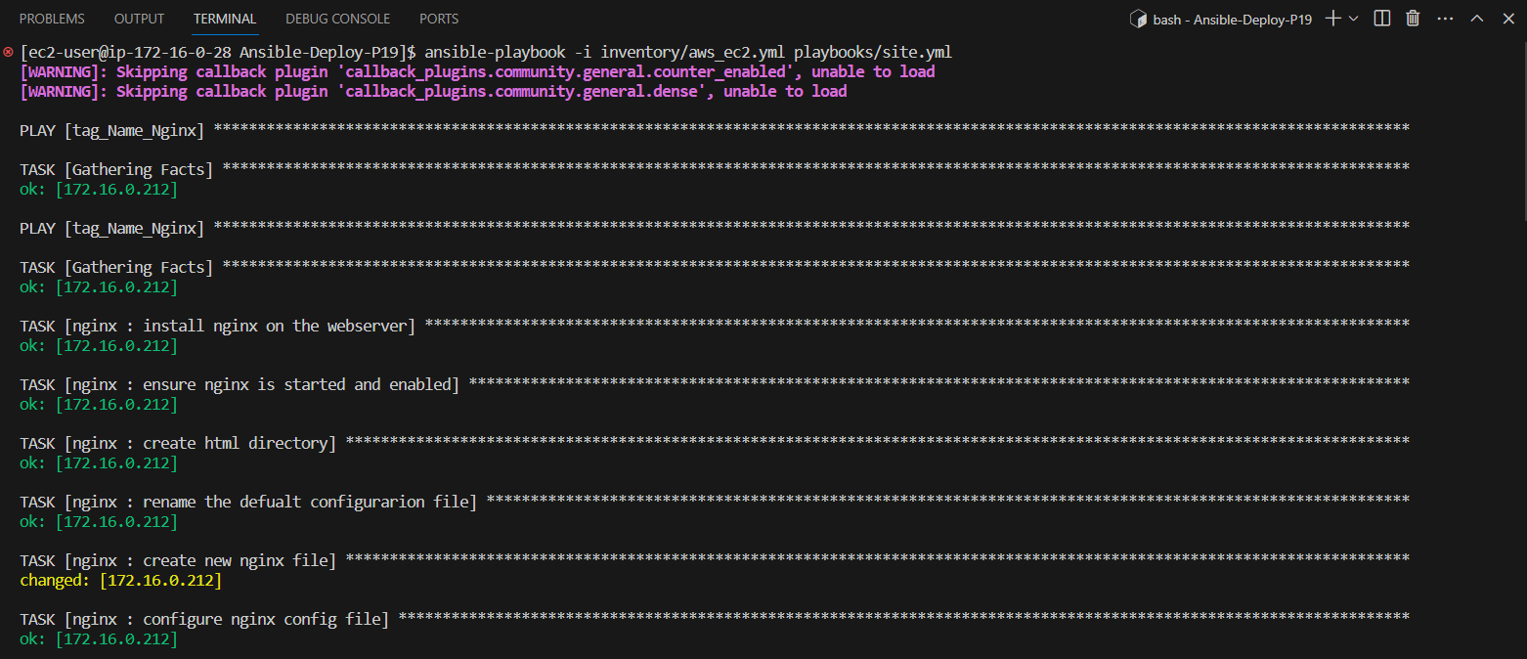This screenshot has height=659, width=1527.
Task: Expand the launch profile chevron next to plus
Action: 1354,18
